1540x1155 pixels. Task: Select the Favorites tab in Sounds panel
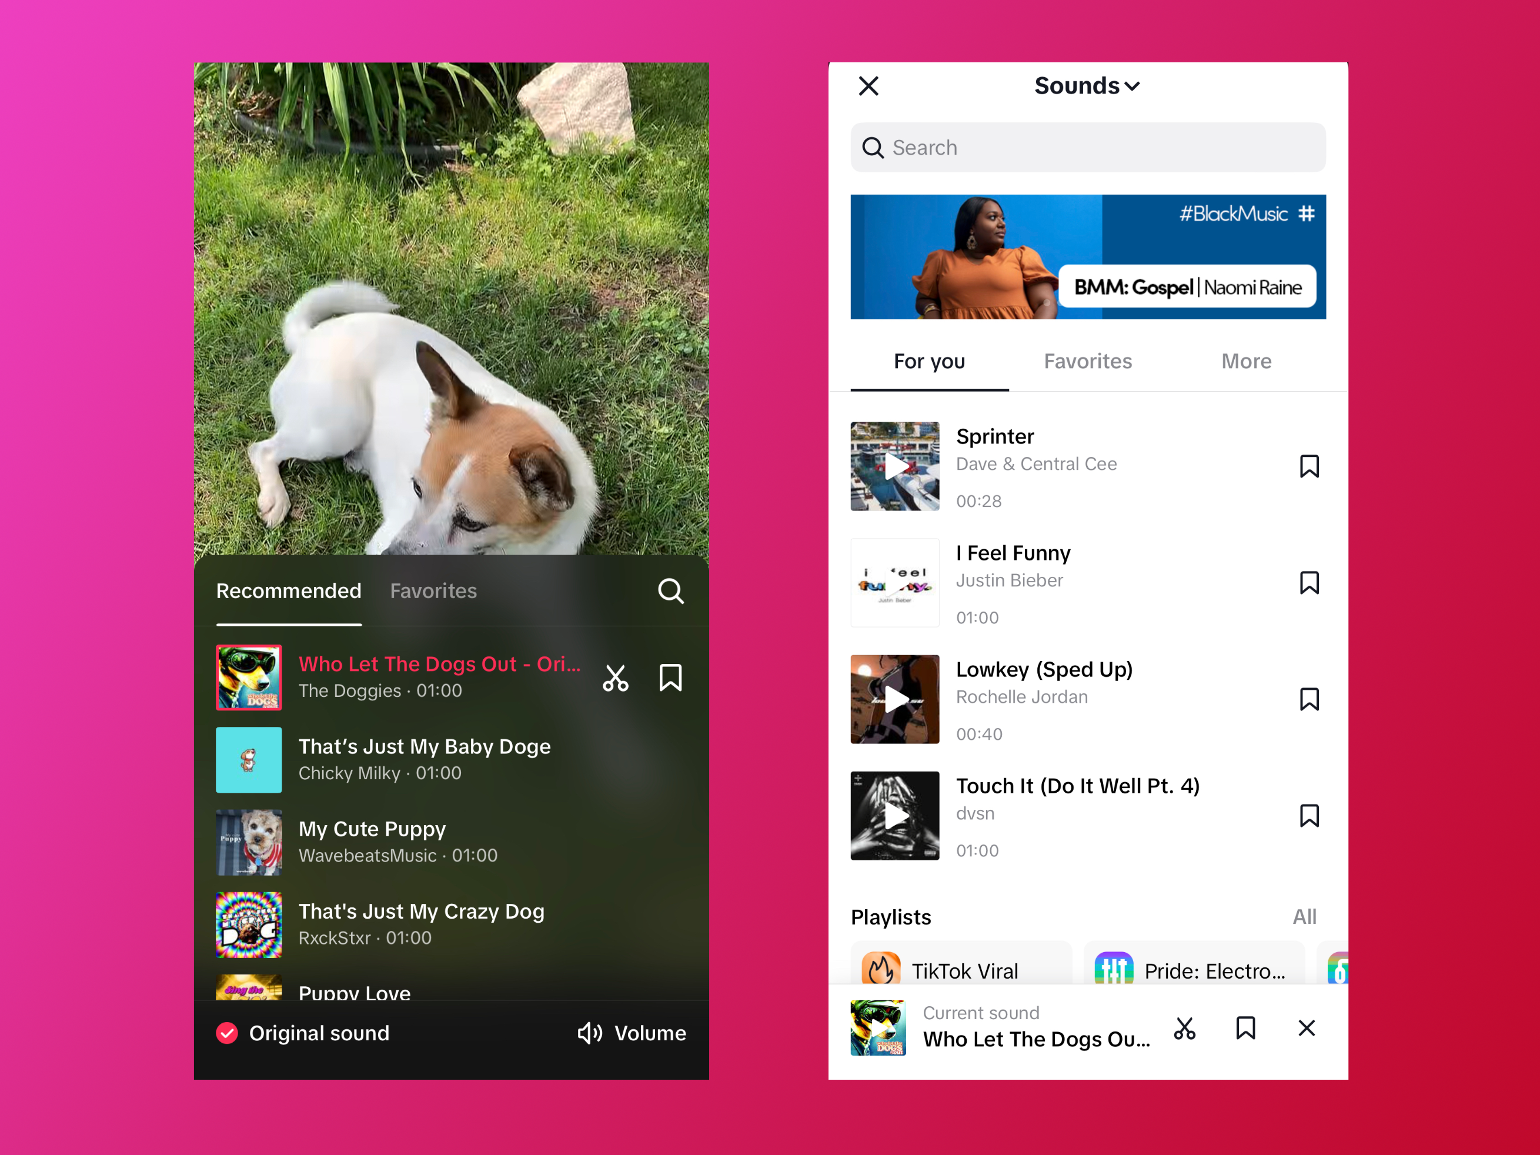1088,362
